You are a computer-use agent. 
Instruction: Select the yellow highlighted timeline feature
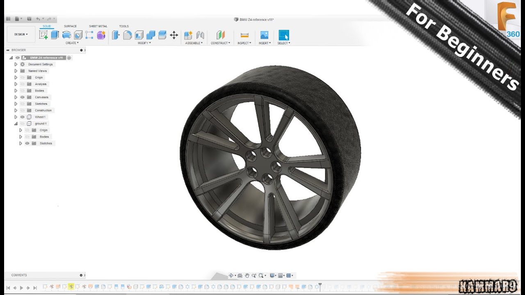pos(71,287)
